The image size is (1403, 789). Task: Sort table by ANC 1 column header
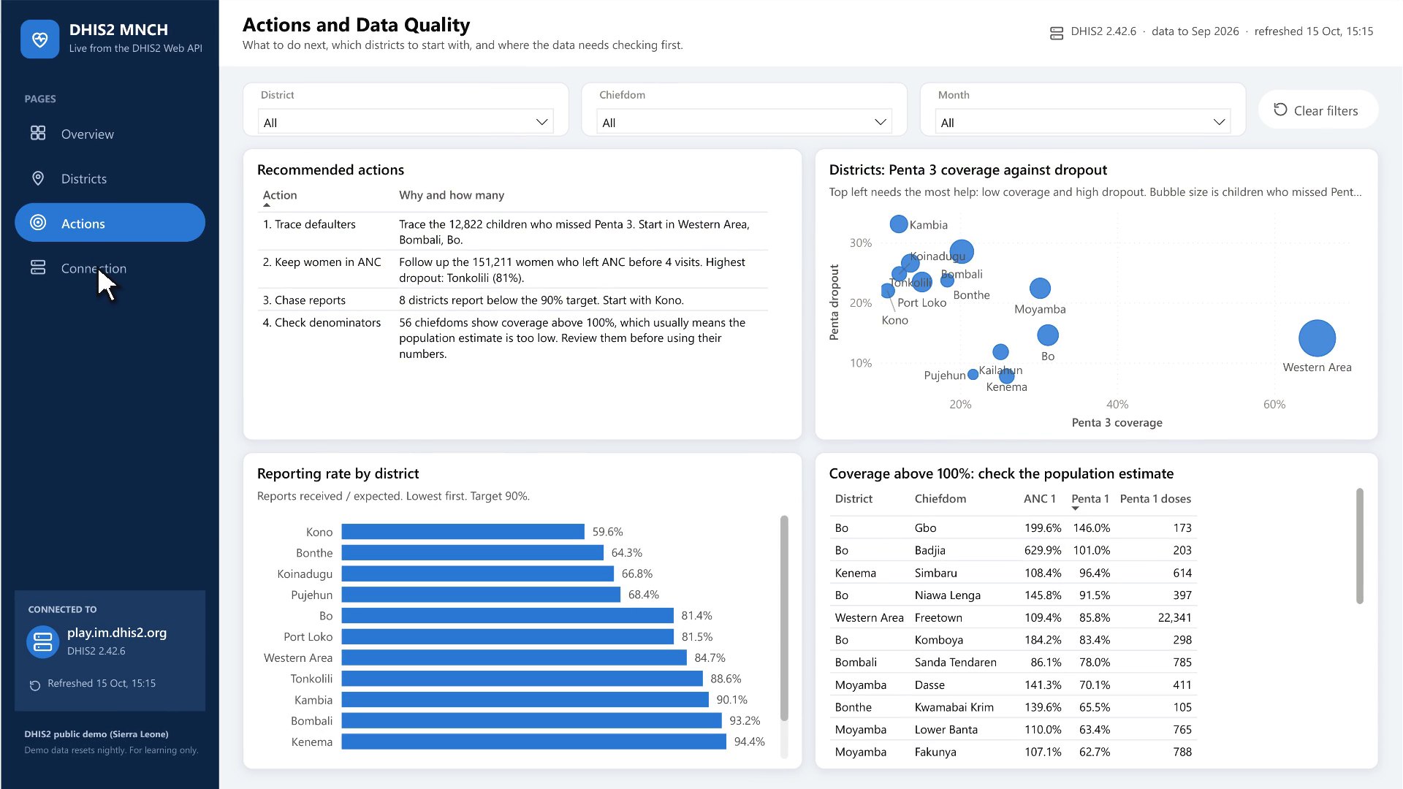[x=1039, y=498]
